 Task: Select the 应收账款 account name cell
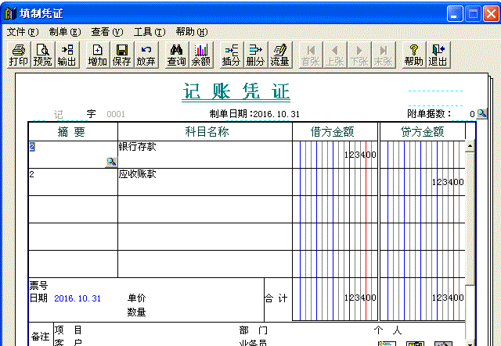click(204, 175)
